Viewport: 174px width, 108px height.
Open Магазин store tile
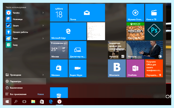[59, 68]
